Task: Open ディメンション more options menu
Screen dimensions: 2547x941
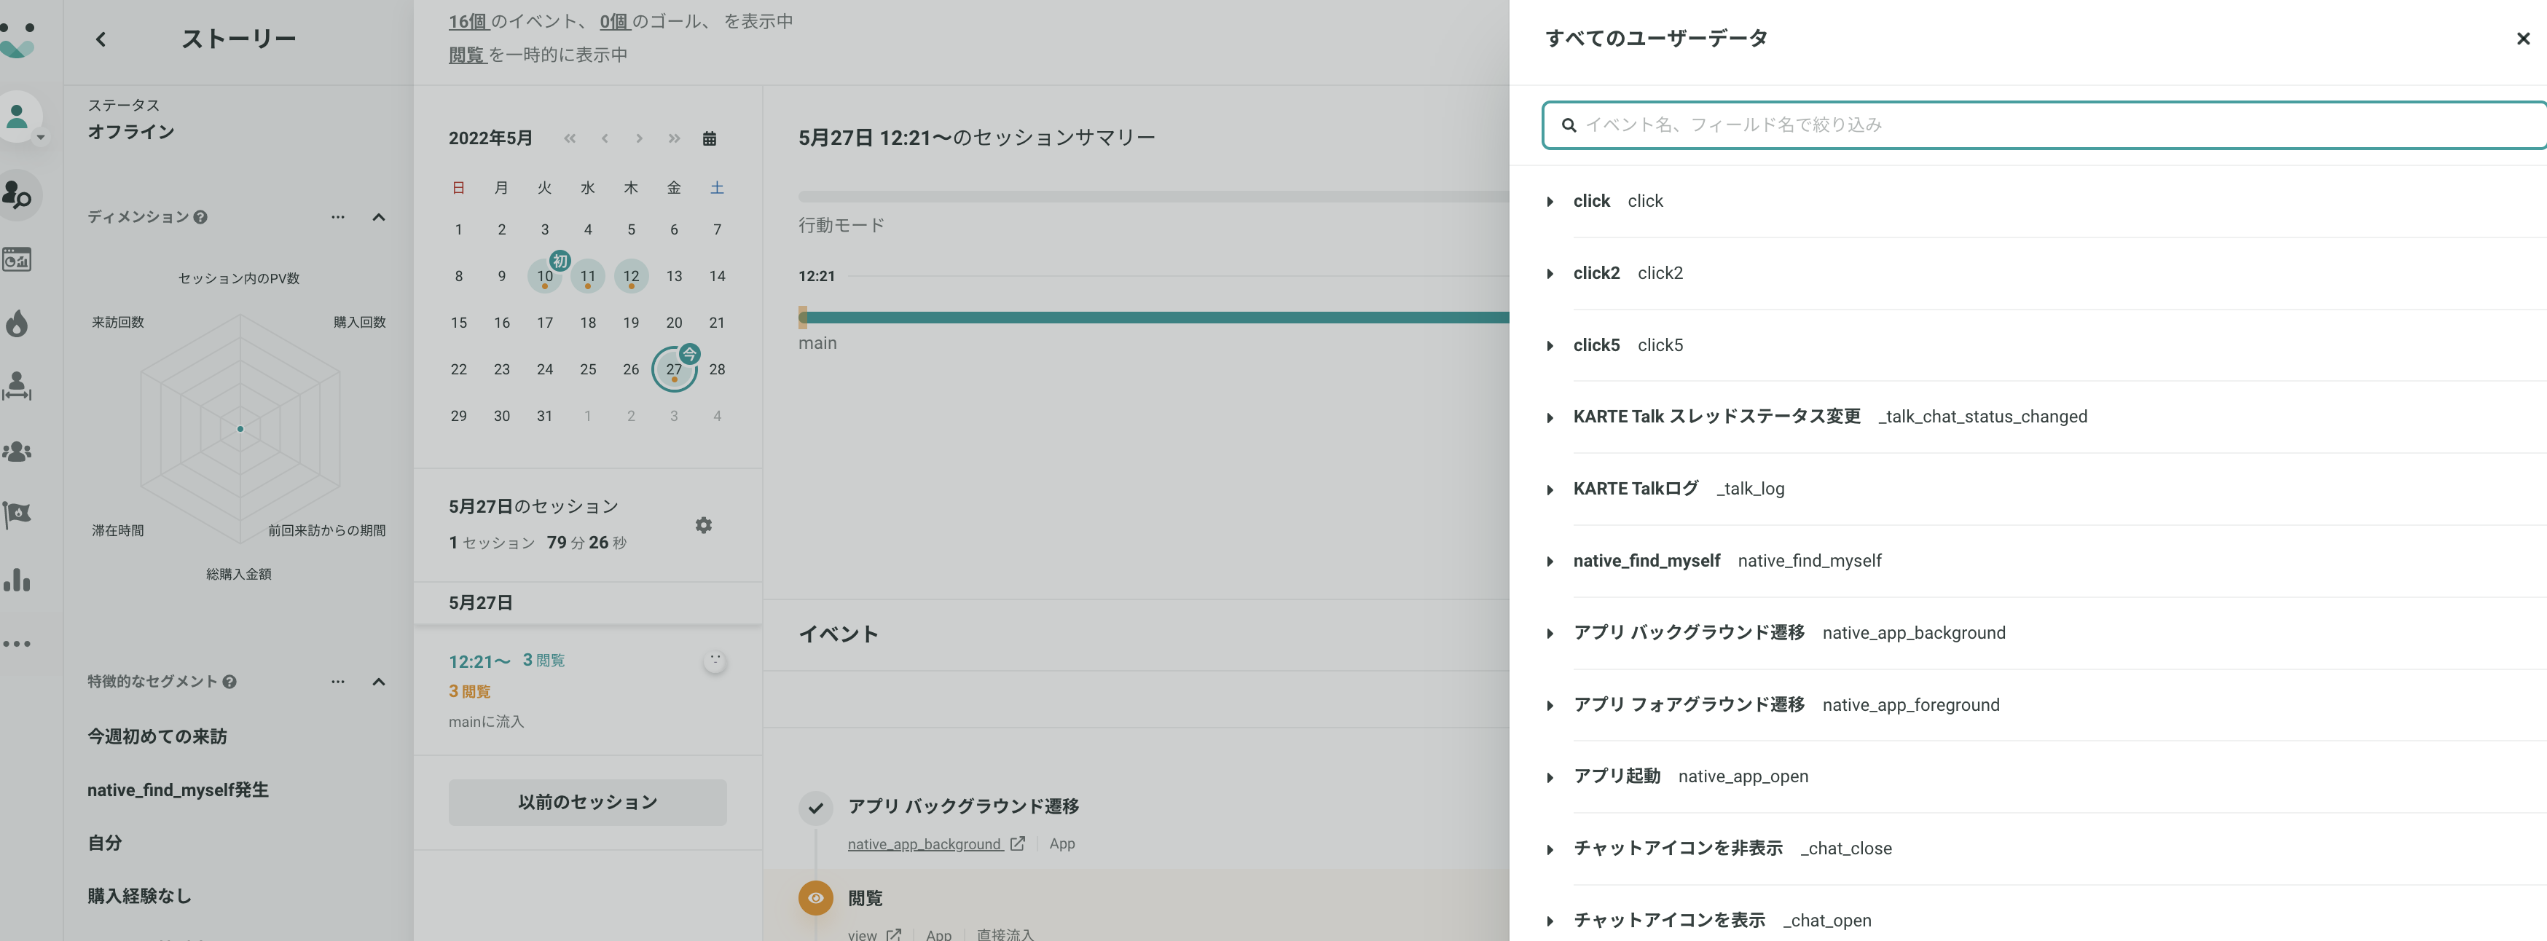Action: [x=338, y=216]
